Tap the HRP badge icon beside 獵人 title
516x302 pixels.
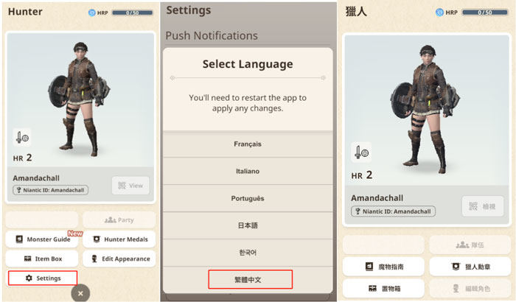(x=439, y=13)
